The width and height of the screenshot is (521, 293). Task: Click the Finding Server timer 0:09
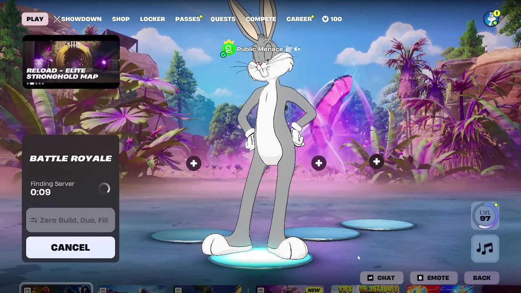[x=41, y=192]
